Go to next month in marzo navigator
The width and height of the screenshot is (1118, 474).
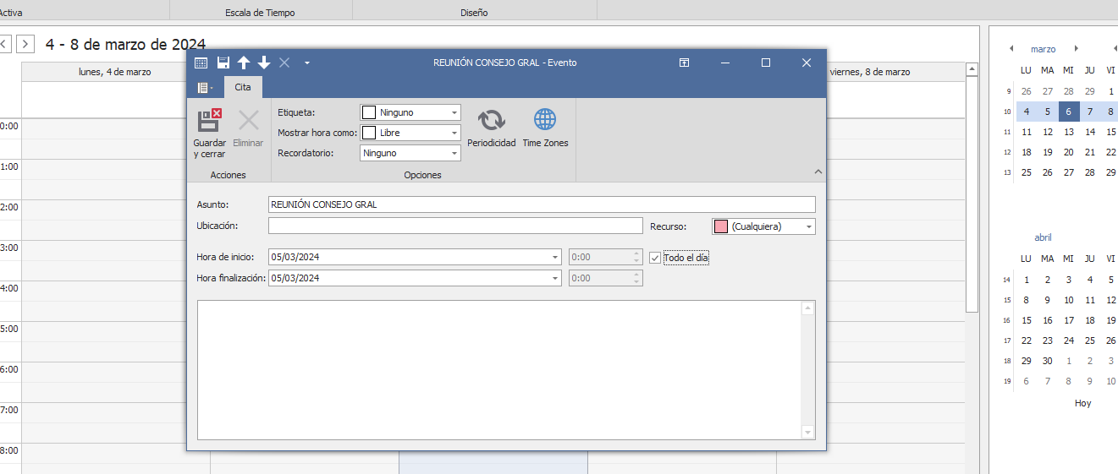click(1076, 49)
